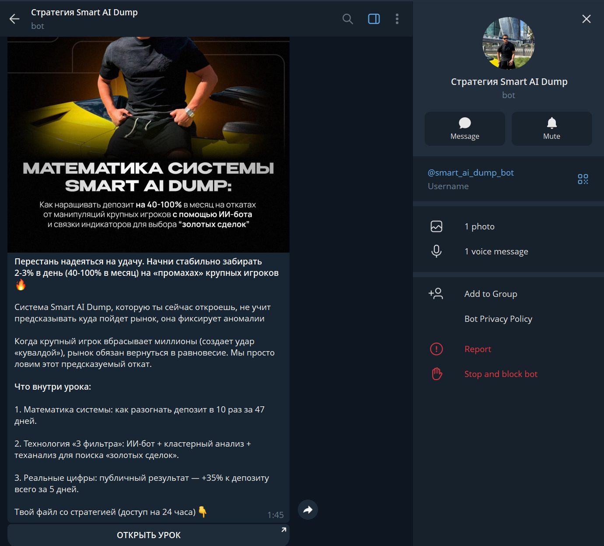Open the 1 voice message list
This screenshot has width=604, height=546.
click(496, 251)
